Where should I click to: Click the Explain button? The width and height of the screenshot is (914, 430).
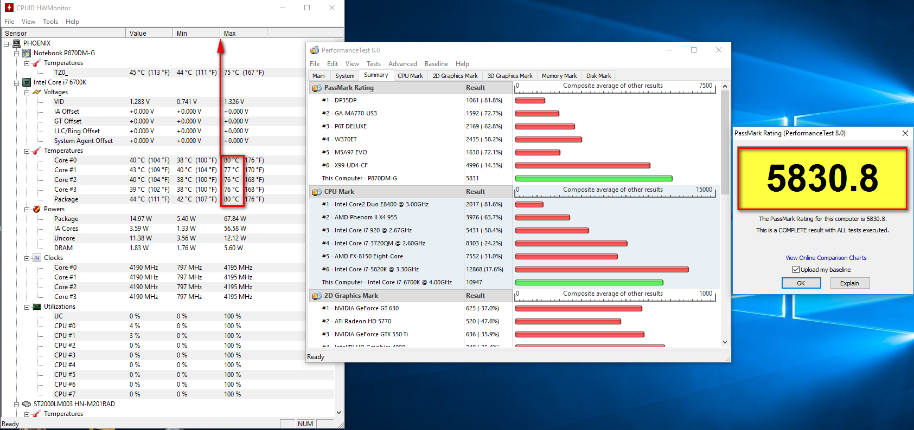tap(849, 283)
